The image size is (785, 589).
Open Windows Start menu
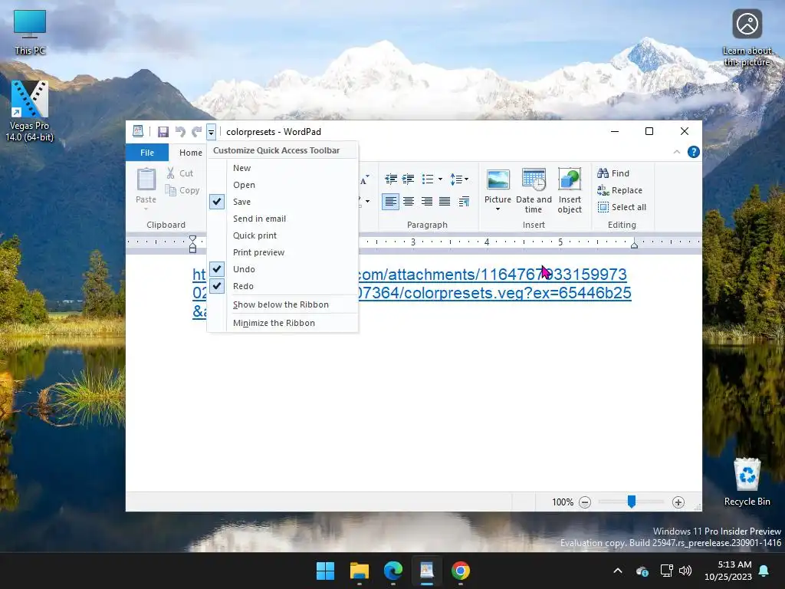(325, 571)
